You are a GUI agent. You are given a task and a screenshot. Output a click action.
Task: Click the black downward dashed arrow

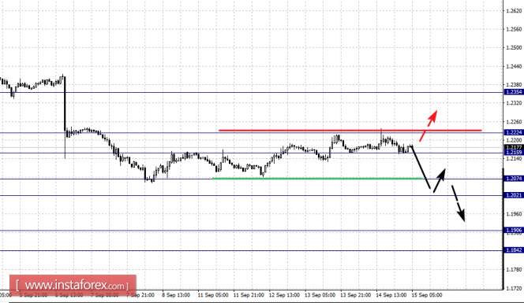point(458,203)
